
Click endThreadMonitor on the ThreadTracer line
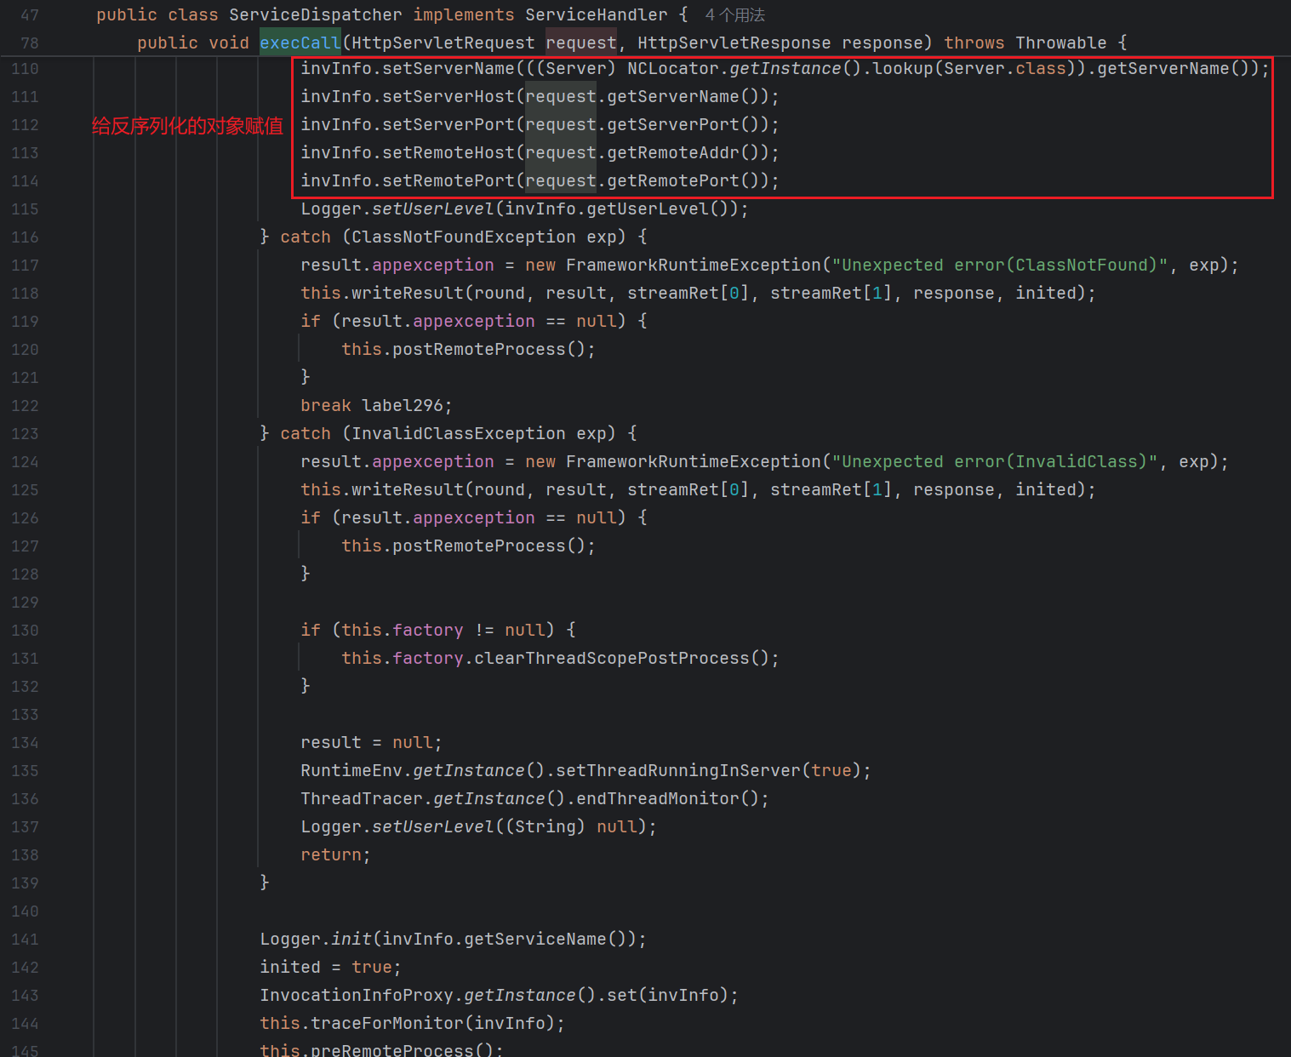(x=657, y=799)
